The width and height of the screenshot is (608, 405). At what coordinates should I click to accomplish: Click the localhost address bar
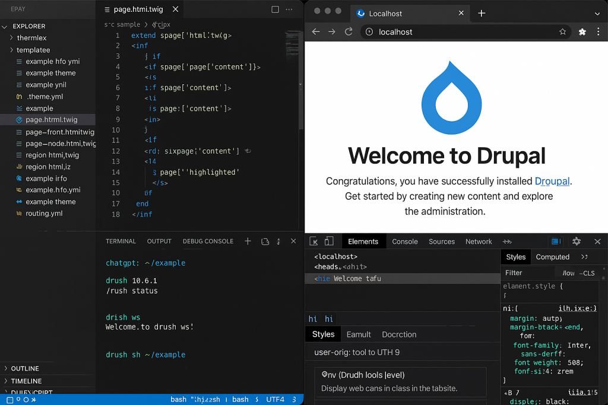click(x=465, y=32)
